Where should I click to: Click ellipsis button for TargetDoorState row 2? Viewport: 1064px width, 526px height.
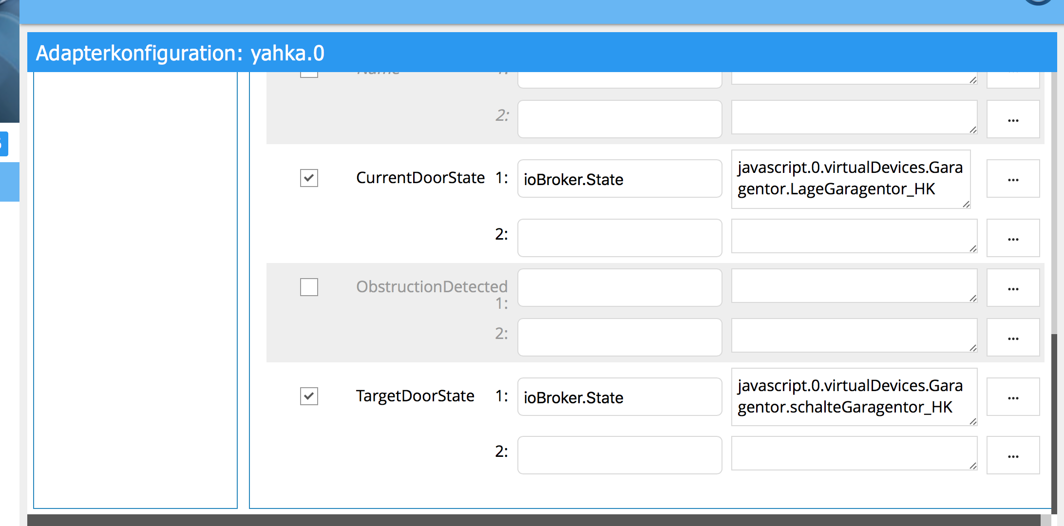tap(1013, 455)
